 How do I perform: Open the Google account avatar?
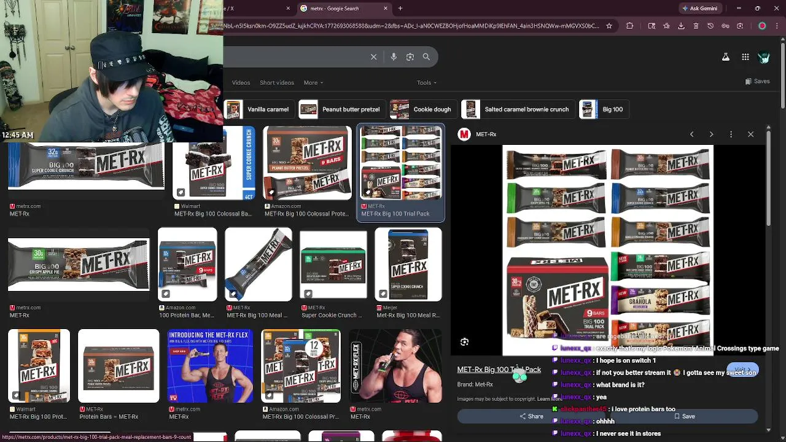[764, 57]
